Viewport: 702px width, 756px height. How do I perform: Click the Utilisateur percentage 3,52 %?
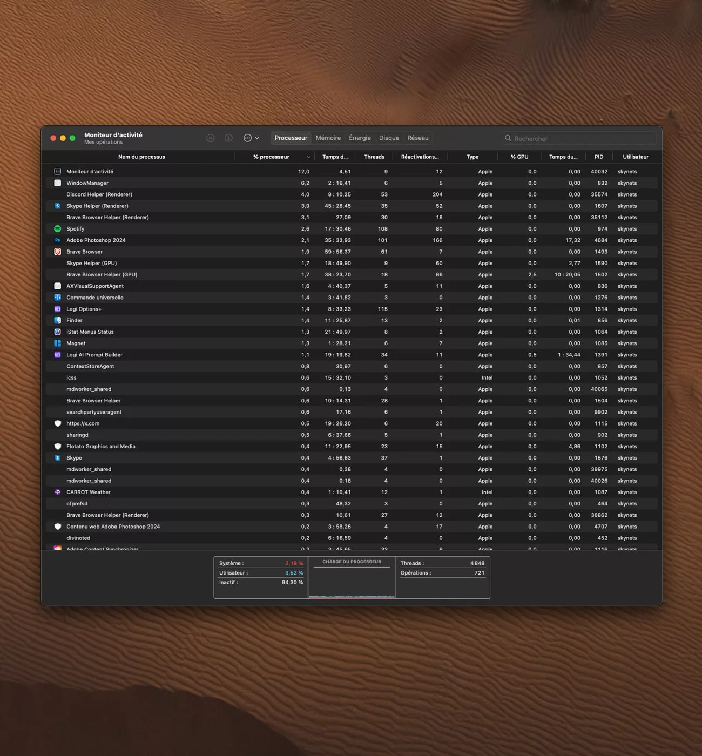(x=294, y=573)
